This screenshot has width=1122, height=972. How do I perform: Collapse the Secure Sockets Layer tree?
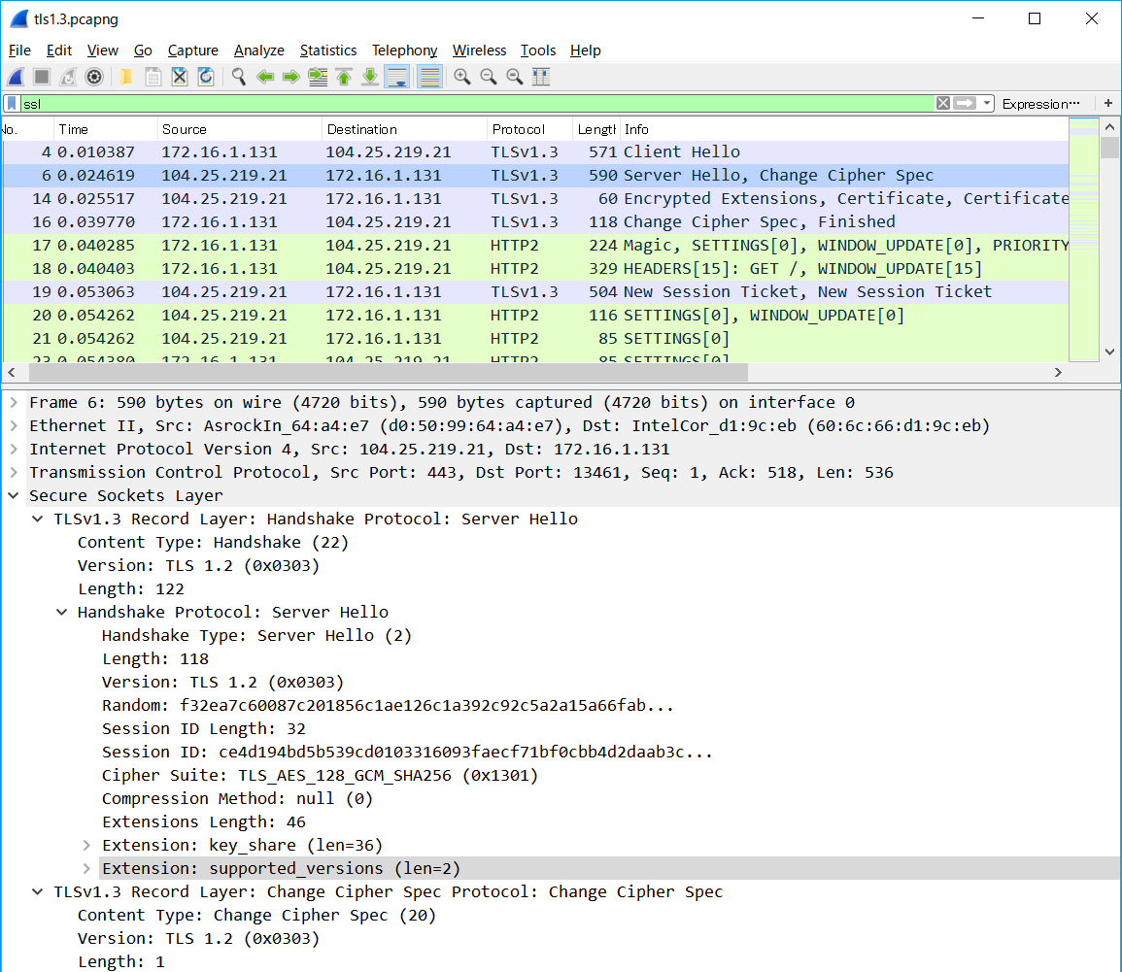point(13,495)
